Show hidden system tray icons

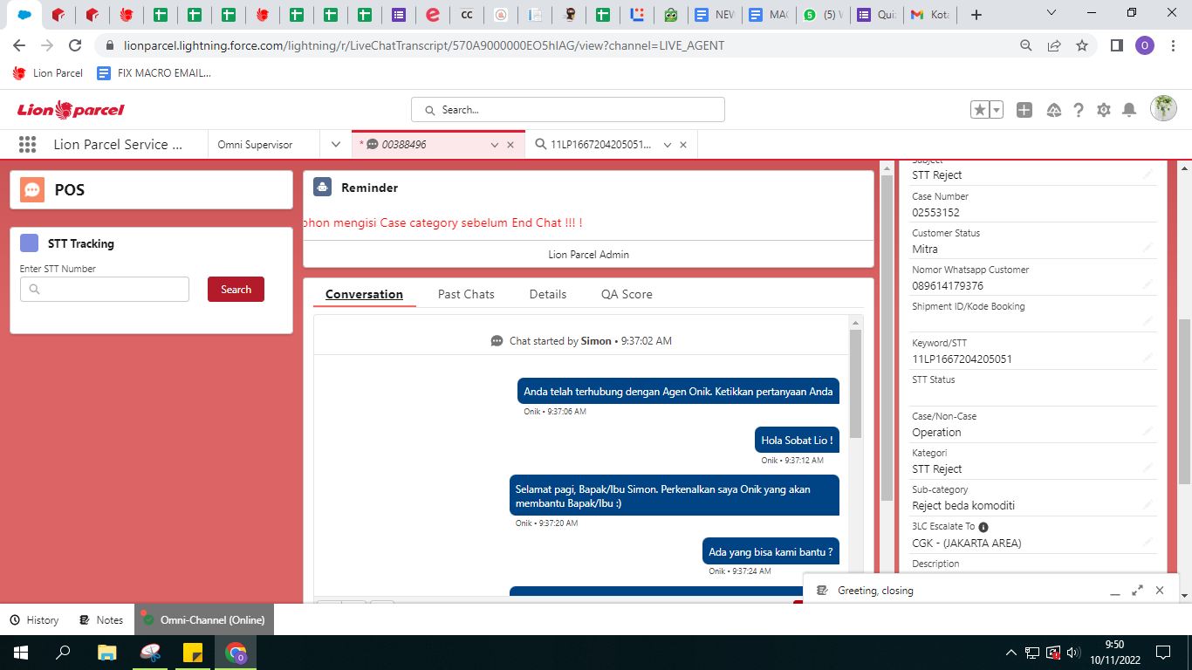tap(1011, 653)
